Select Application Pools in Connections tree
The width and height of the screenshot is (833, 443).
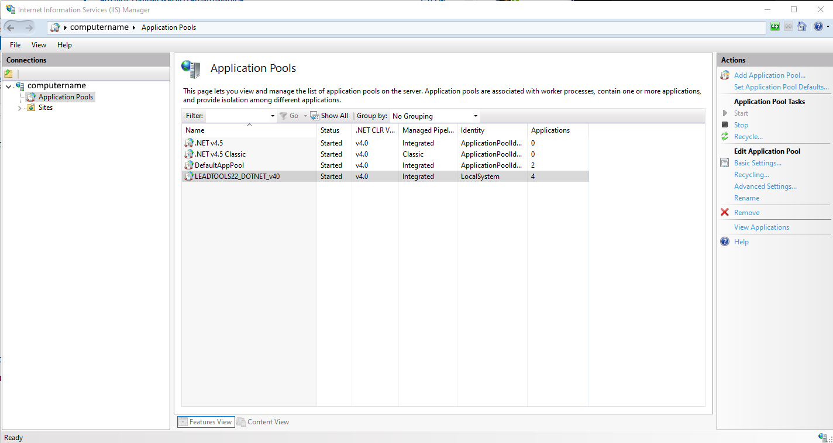click(66, 97)
